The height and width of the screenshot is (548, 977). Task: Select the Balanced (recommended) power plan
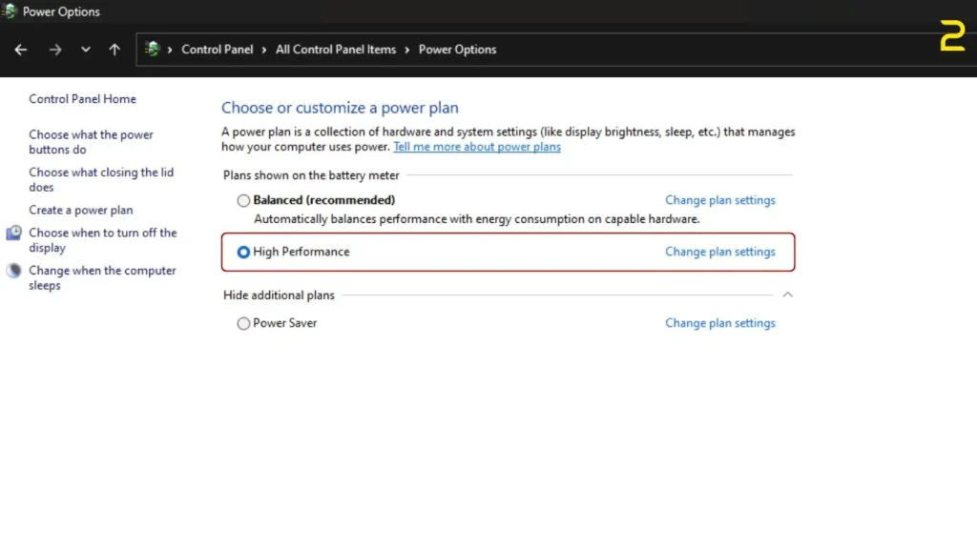pyautogui.click(x=244, y=200)
